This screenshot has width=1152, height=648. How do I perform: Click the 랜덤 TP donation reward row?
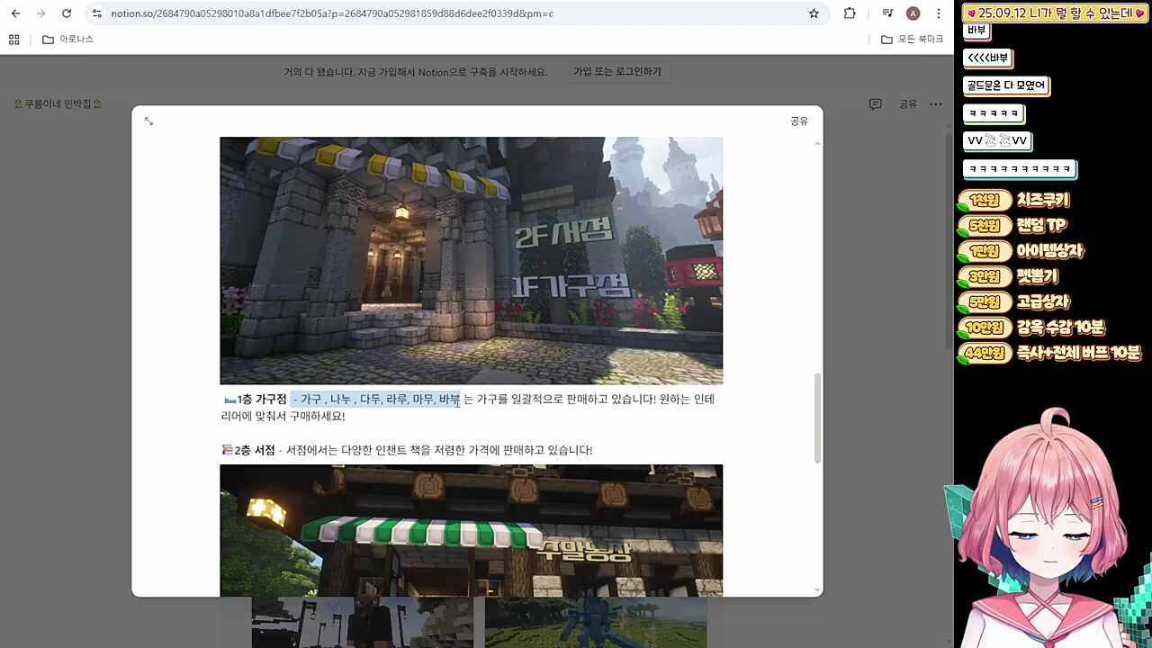[x=1012, y=225]
